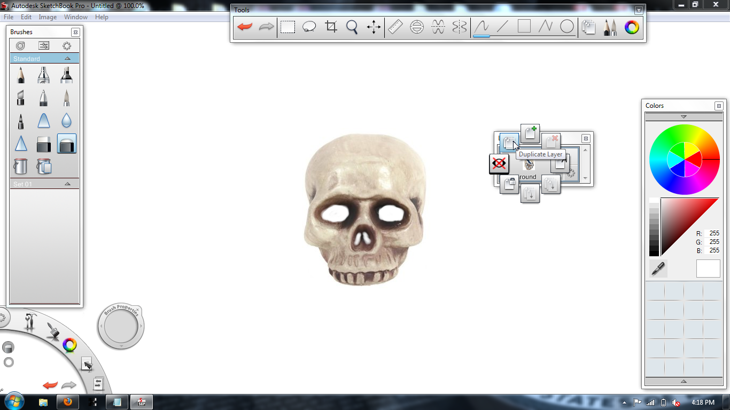
Task: Click the current white color swatch
Action: [x=708, y=269]
